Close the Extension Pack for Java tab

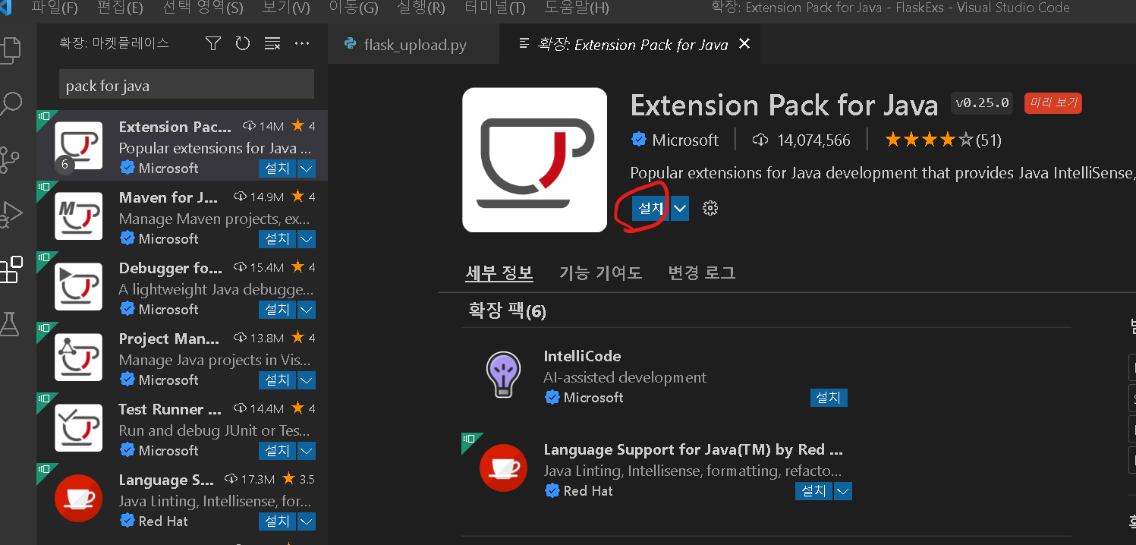[x=744, y=44]
